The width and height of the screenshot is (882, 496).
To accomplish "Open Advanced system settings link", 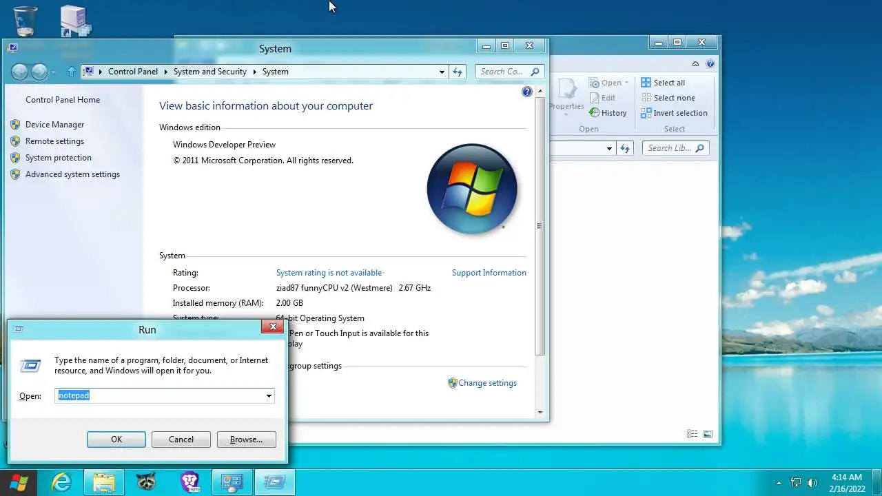I will (72, 174).
